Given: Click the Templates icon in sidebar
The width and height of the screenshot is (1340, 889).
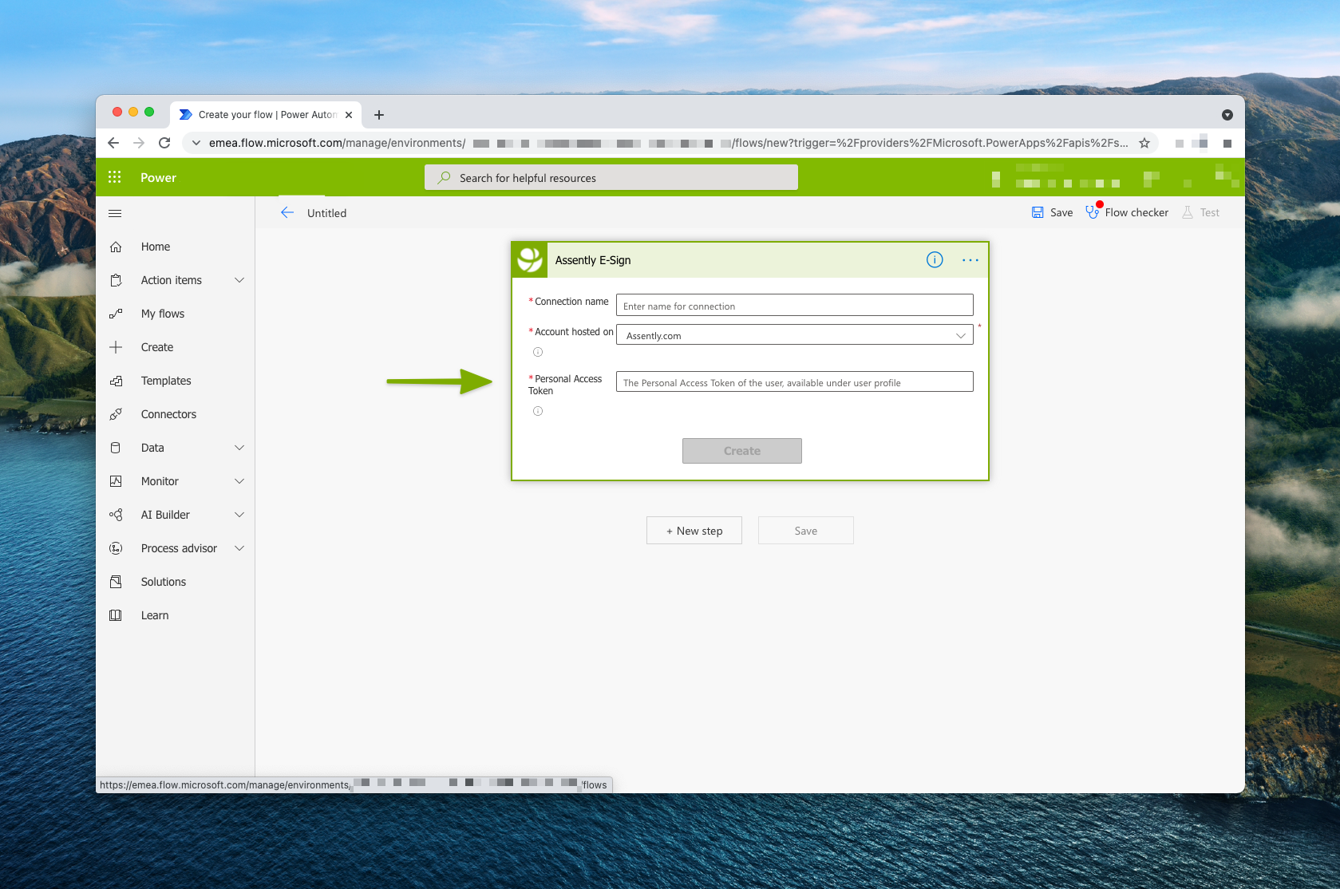Looking at the screenshot, I should (116, 381).
